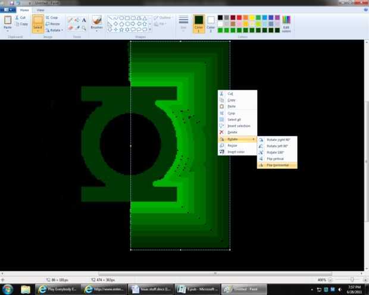Choose the Left arrow shape

click(139, 24)
